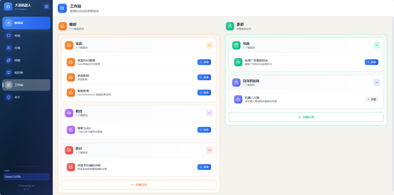The height and width of the screenshot is (195, 394).
Task: Click the 电商 green shopping bag icon
Action: [x=236, y=45]
